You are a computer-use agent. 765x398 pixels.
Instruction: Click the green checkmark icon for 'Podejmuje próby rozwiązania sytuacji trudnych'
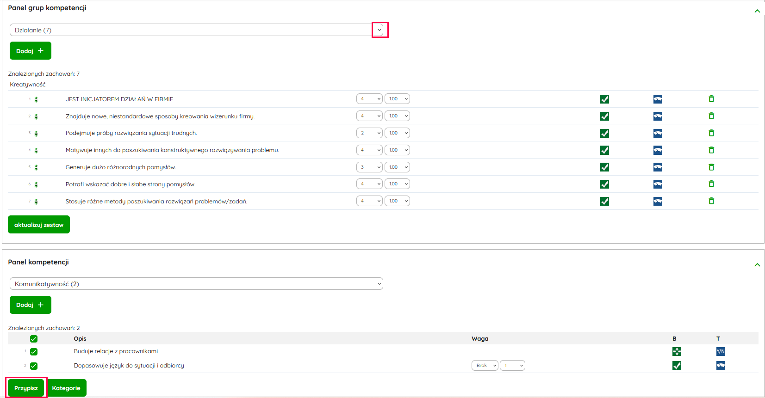[x=604, y=133]
